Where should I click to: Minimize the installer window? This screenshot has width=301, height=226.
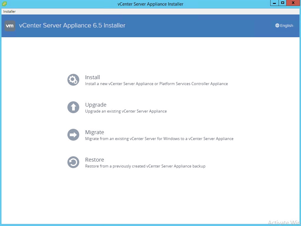[x=274, y=3]
